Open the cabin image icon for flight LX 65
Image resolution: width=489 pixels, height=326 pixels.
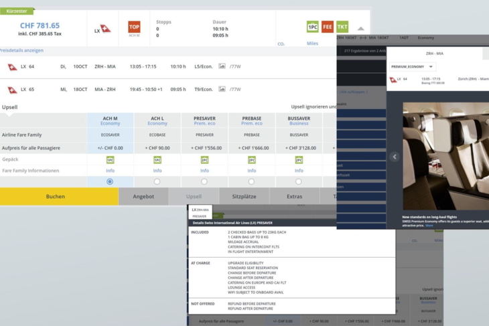222,89
